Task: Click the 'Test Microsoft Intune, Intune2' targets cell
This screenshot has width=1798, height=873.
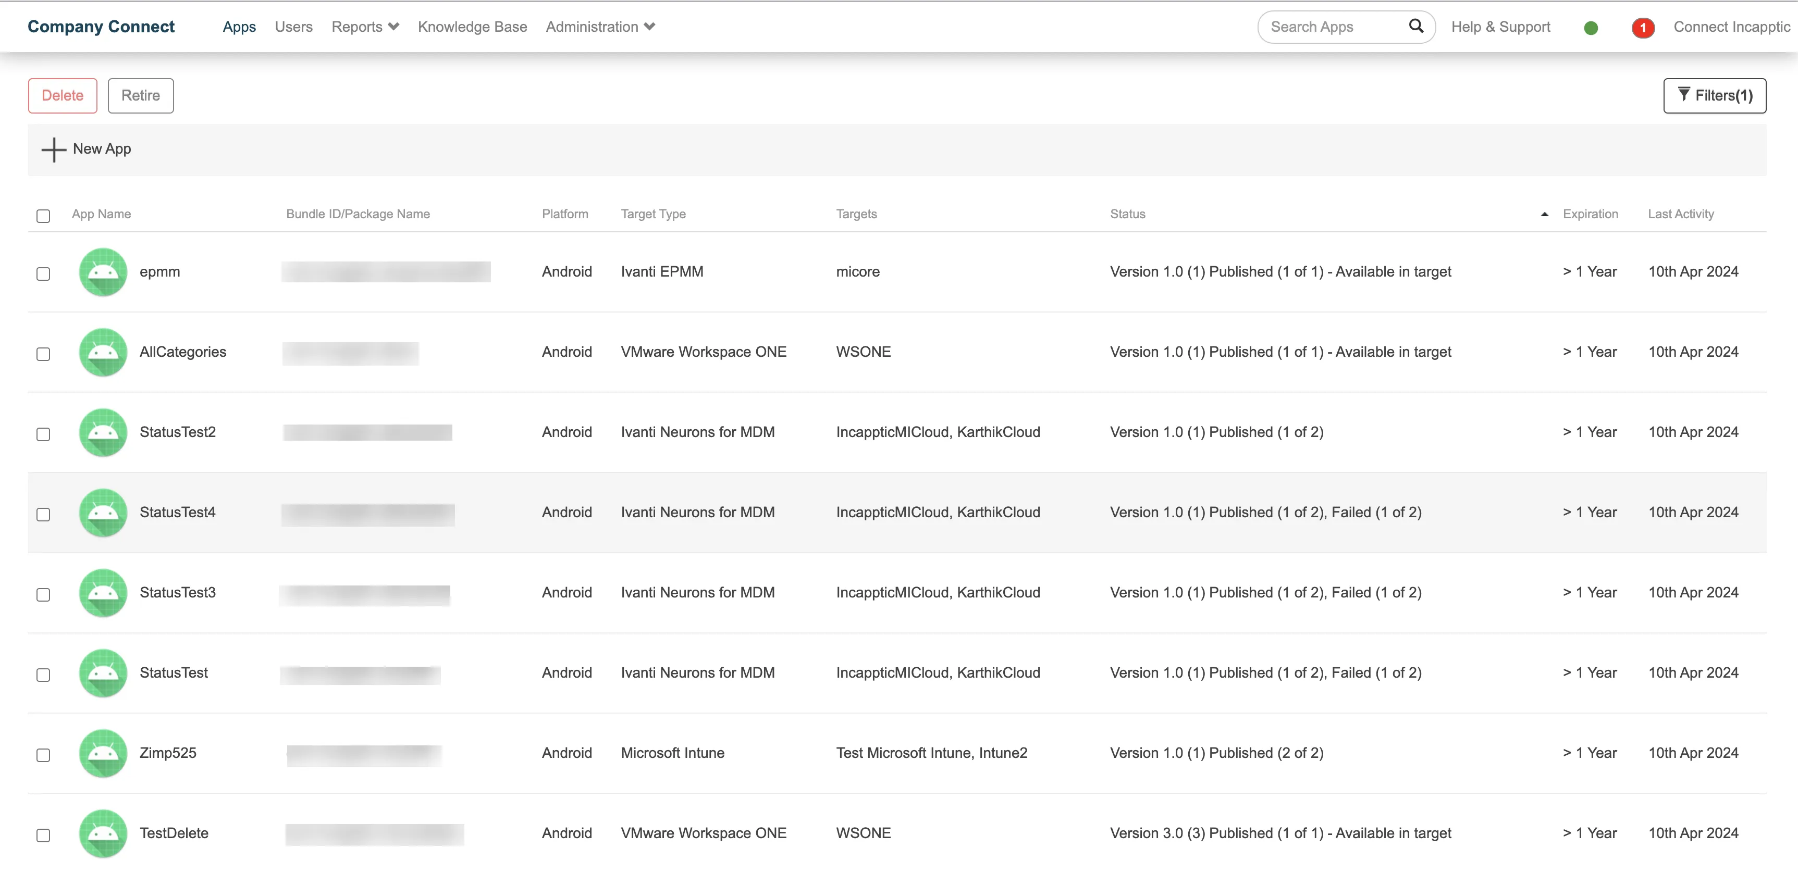Action: (x=932, y=753)
